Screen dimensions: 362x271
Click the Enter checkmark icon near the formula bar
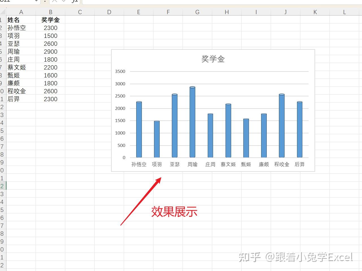pyautogui.click(x=64, y=2)
